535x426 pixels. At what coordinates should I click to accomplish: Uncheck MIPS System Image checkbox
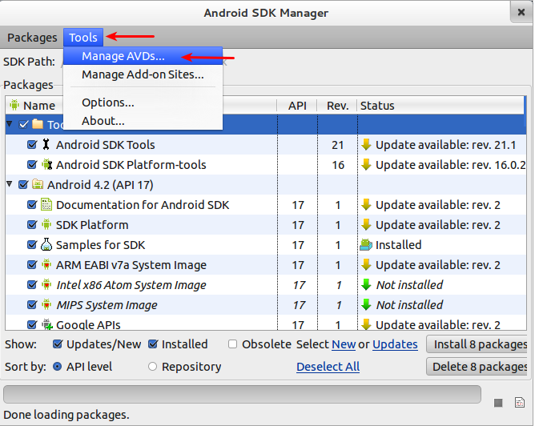(32, 304)
